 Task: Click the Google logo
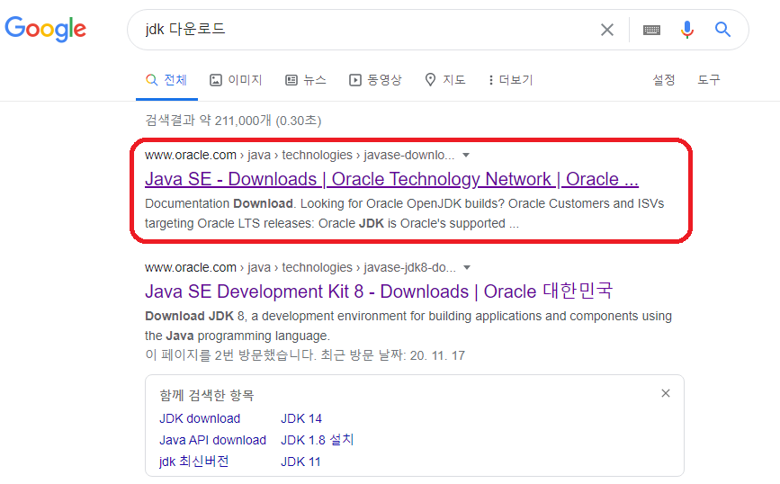pyautogui.click(x=45, y=29)
